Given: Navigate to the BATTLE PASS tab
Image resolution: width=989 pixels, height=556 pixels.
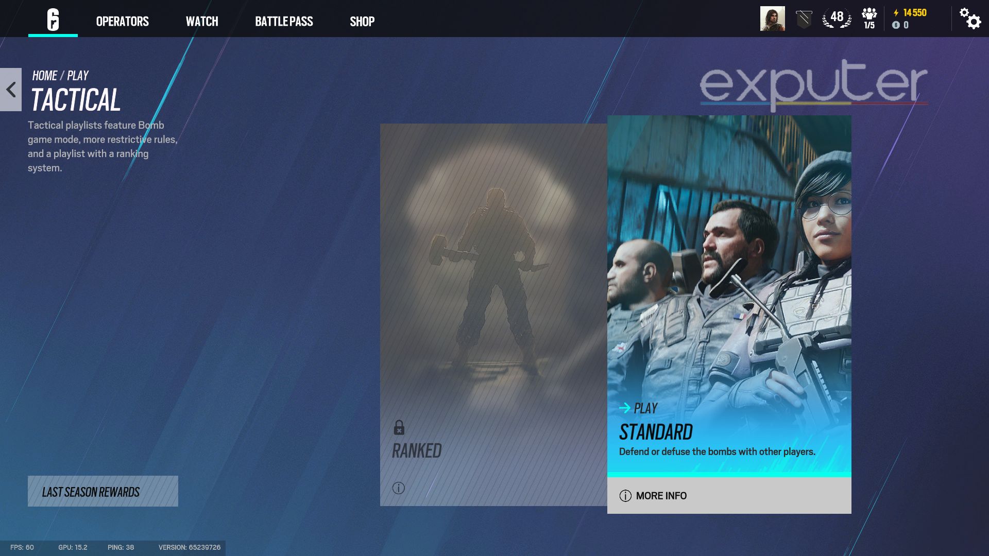Looking at the screenshot, I should coord(284,22).
